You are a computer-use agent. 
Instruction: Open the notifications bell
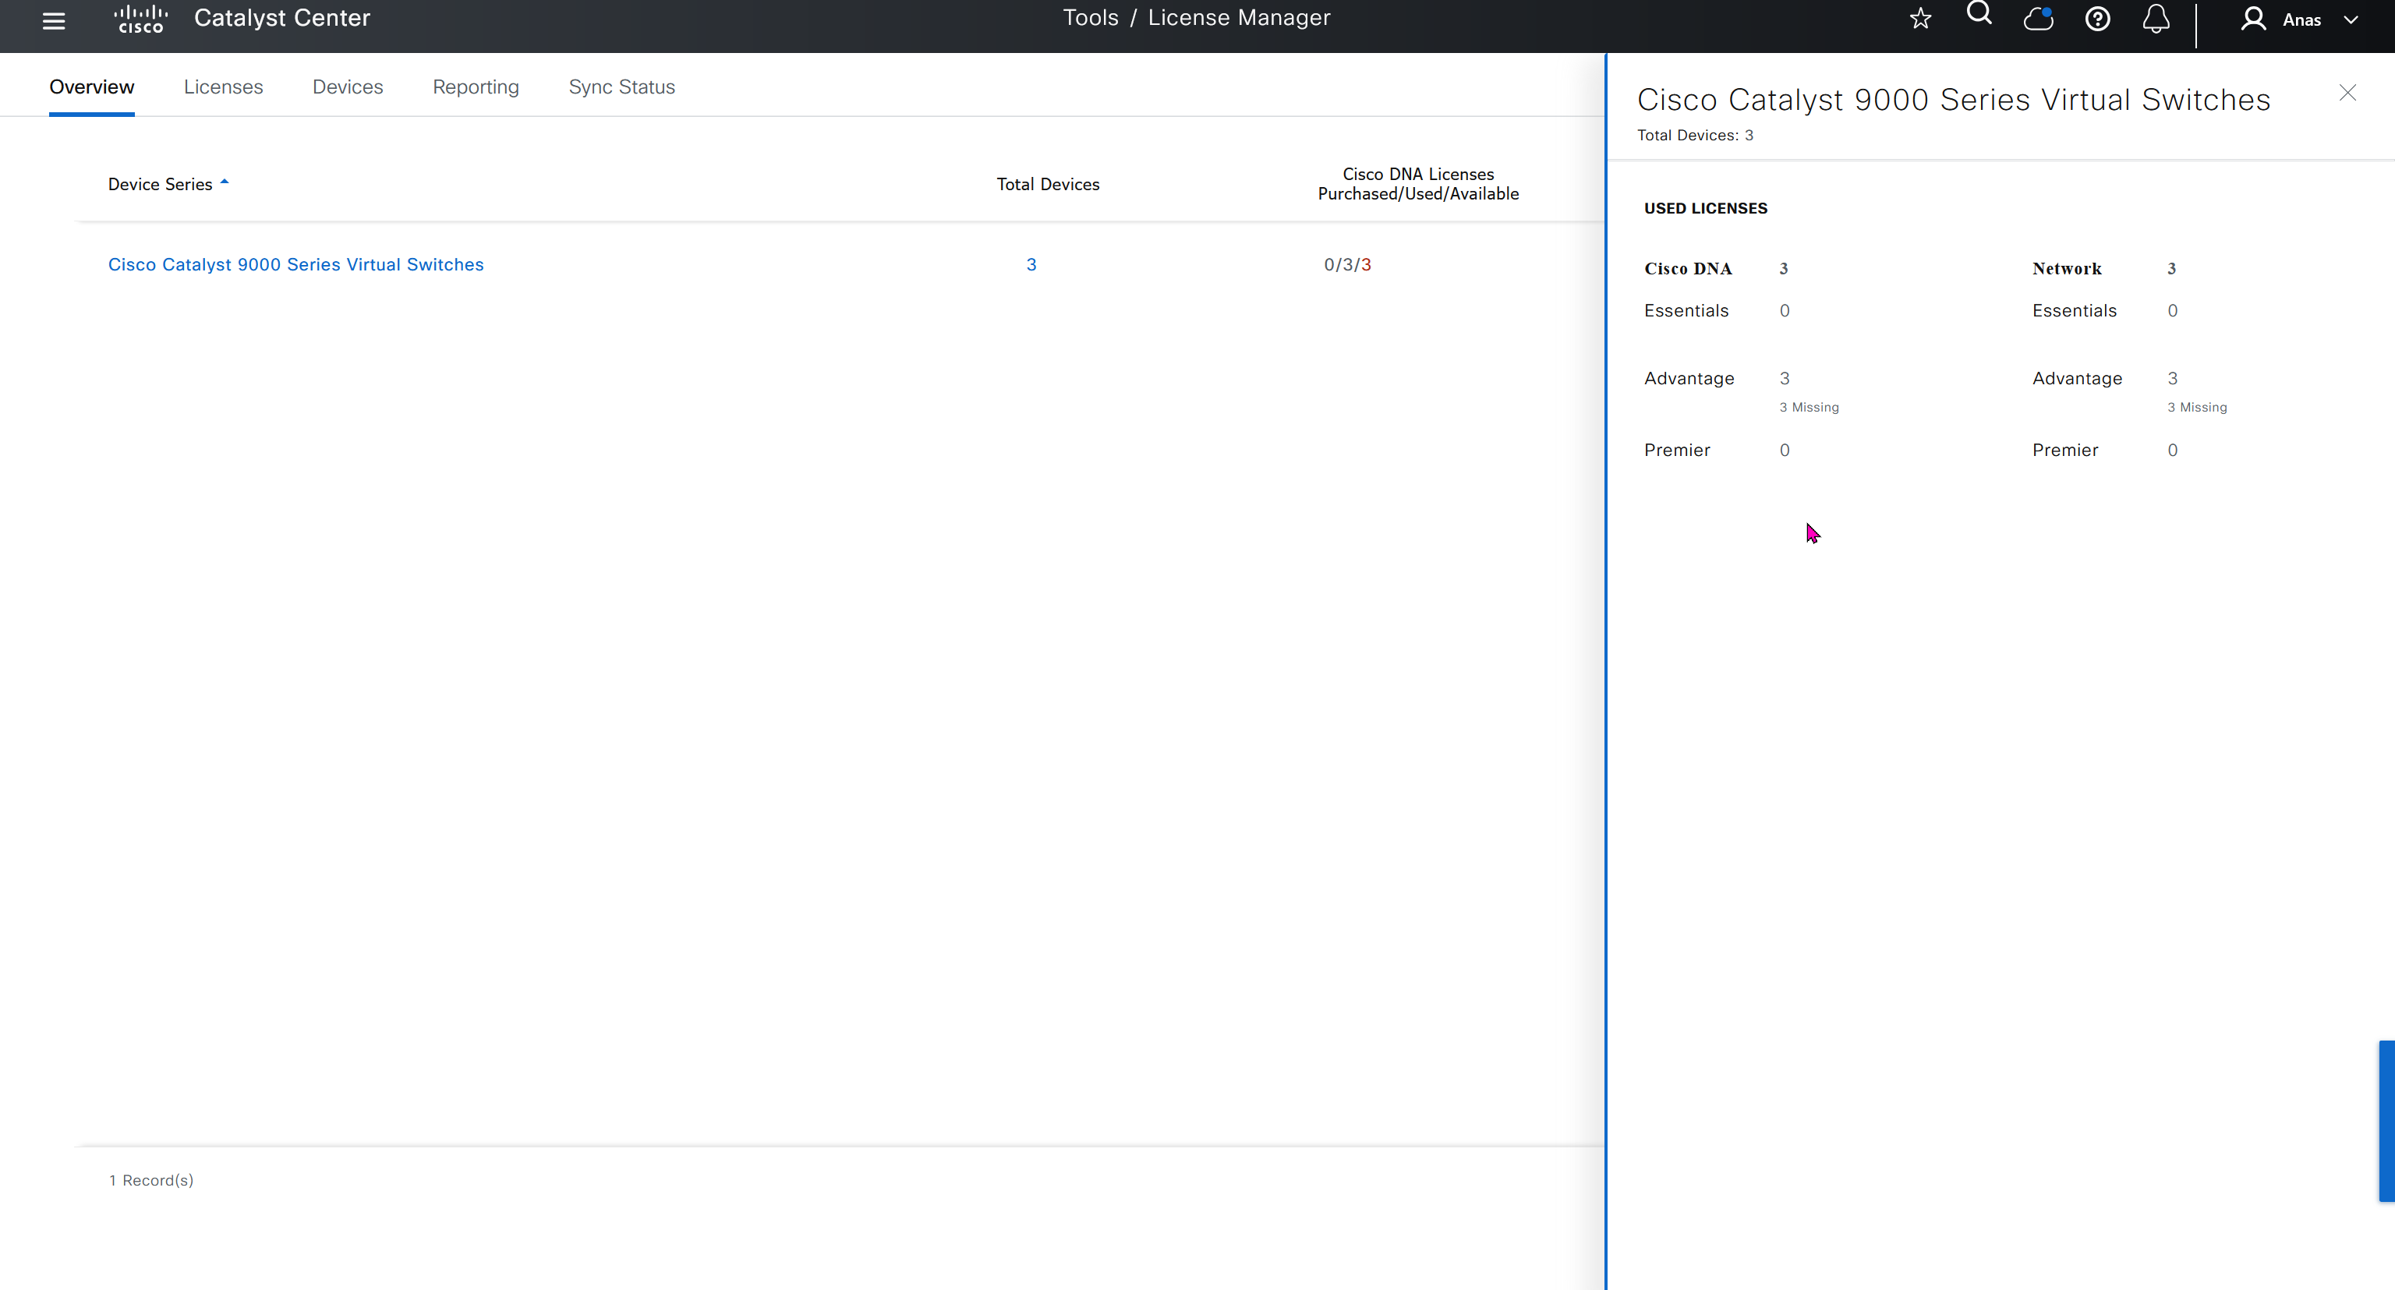(2156, 19)
